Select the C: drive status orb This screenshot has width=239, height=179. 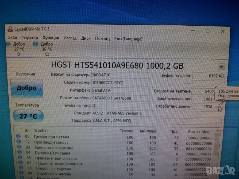click(36, 44)
